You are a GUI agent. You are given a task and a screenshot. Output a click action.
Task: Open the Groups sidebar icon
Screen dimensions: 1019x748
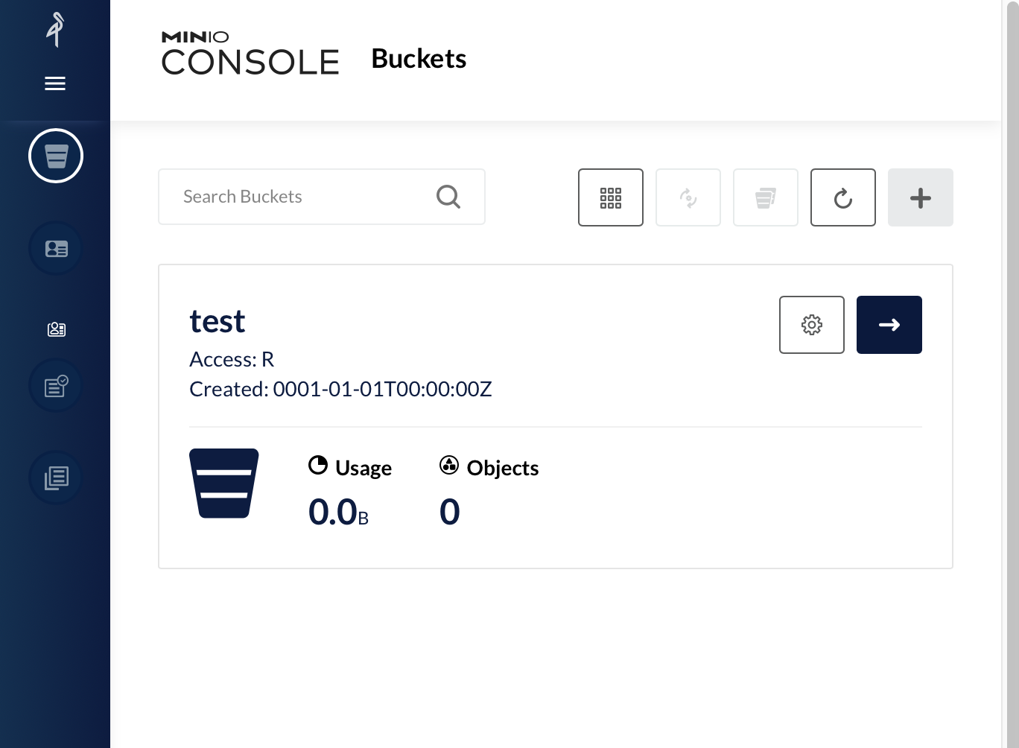(57, 329)
